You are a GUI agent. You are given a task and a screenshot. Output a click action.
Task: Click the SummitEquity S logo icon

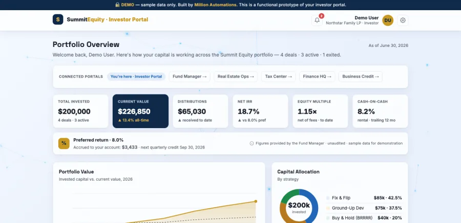58,19
